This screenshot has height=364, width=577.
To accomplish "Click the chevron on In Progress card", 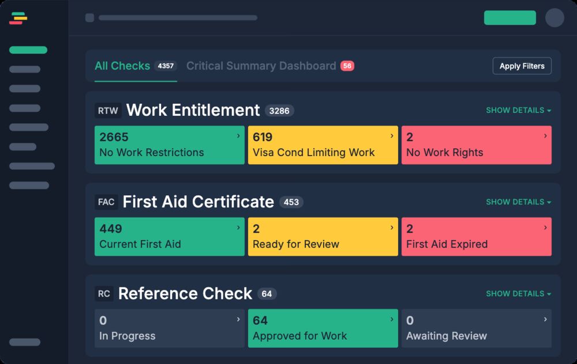I will pos(238,320).
